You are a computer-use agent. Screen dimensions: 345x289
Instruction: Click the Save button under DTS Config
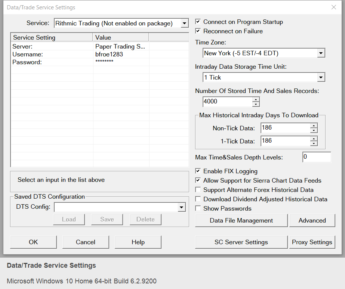coord(107,219)
